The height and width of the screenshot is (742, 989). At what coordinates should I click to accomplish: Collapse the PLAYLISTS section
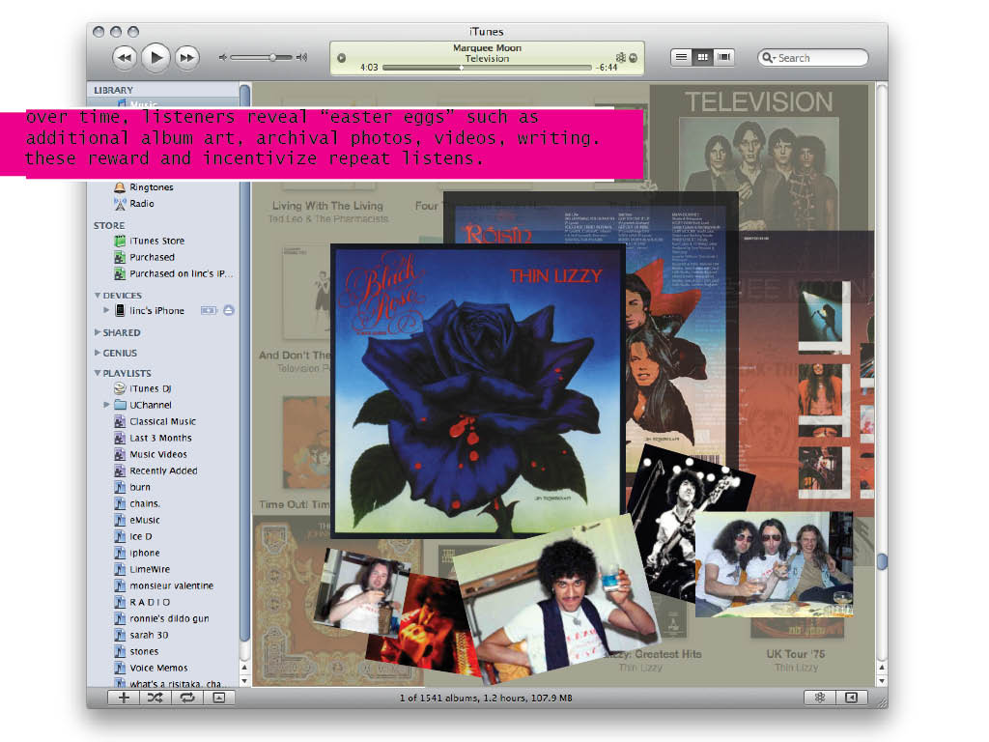(98, 373)
